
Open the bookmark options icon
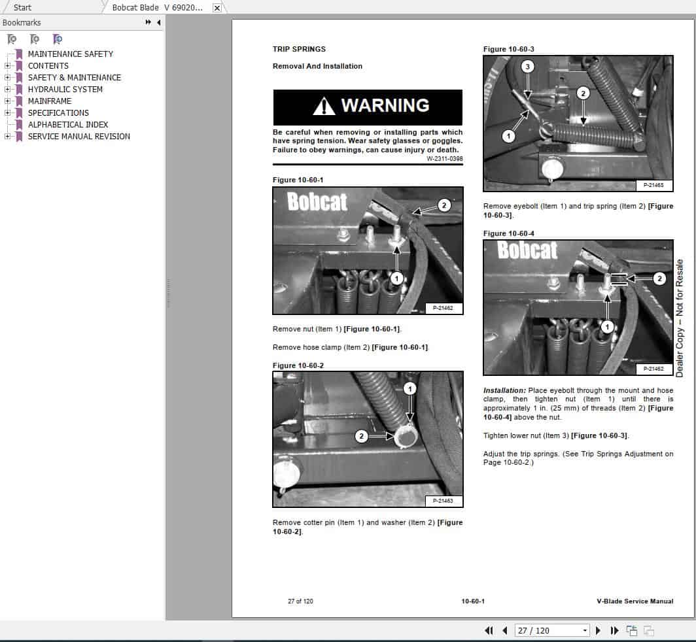pos(58,39)
